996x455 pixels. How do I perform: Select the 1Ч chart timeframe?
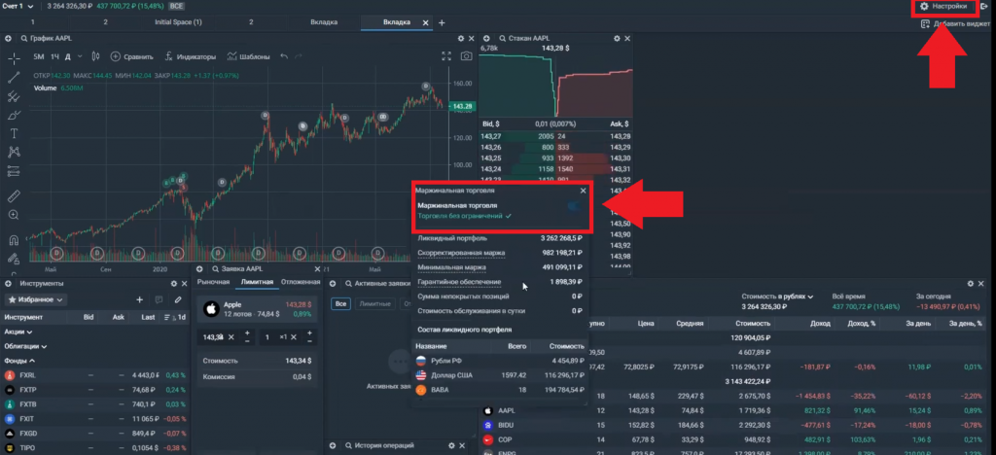pyautogui.click(x=55, y=56)
